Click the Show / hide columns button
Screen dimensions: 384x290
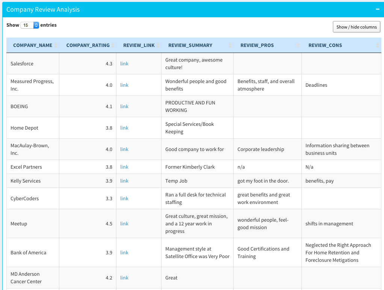[356, 27]
